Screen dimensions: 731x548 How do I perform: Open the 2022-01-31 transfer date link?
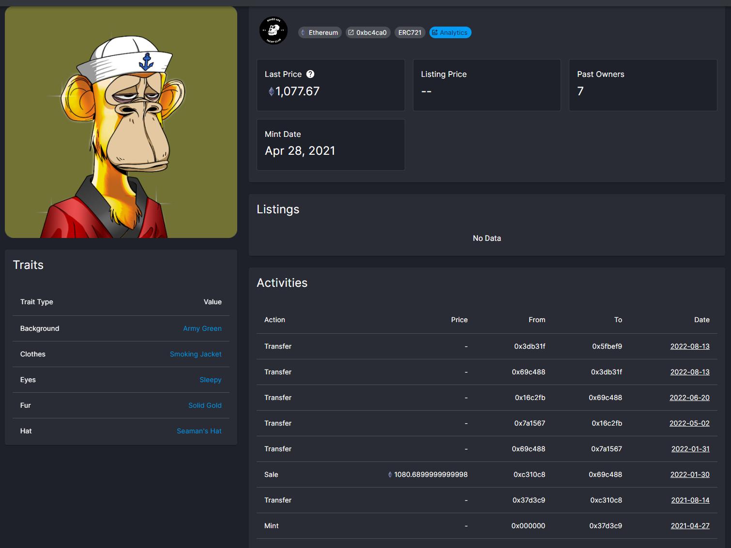click(690, 449)
